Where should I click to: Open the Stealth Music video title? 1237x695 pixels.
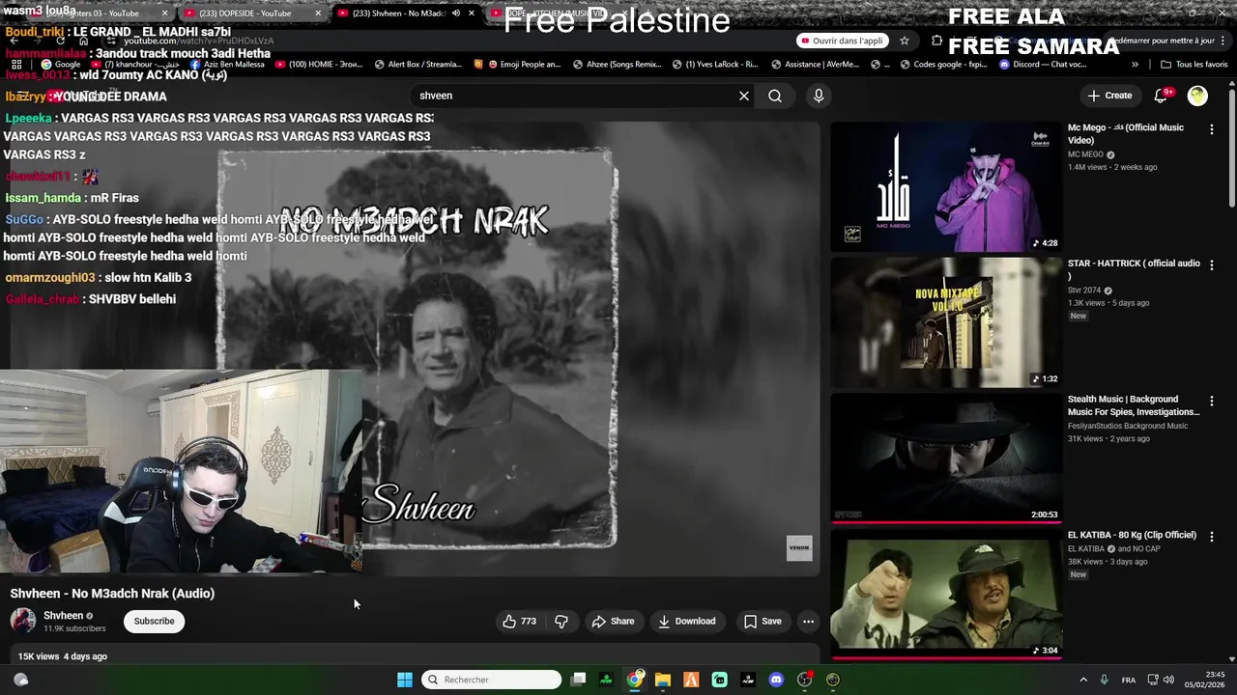(x=1134, y=405)
